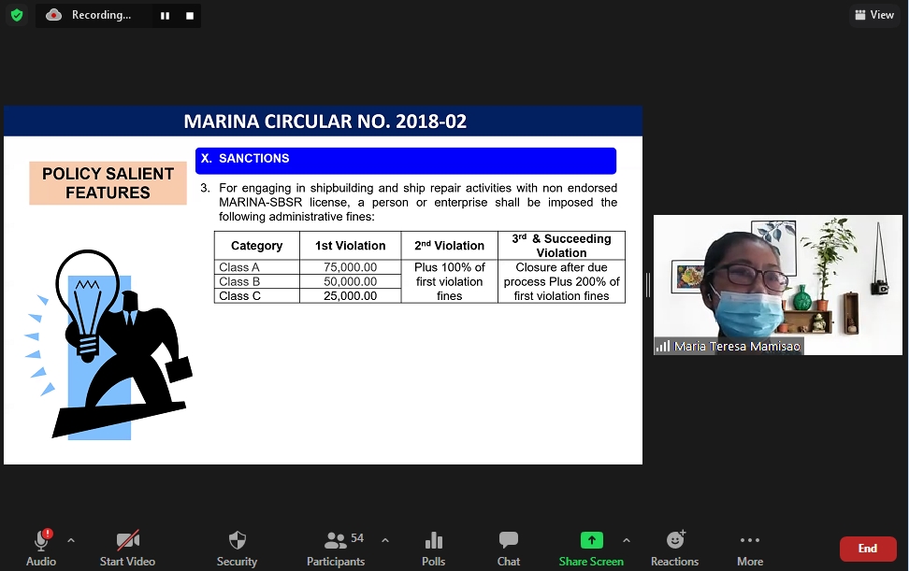The width and height of the screenshot is (909, 571).
Task: Open the Reactions smiley menu
Action: pos(675,548)
